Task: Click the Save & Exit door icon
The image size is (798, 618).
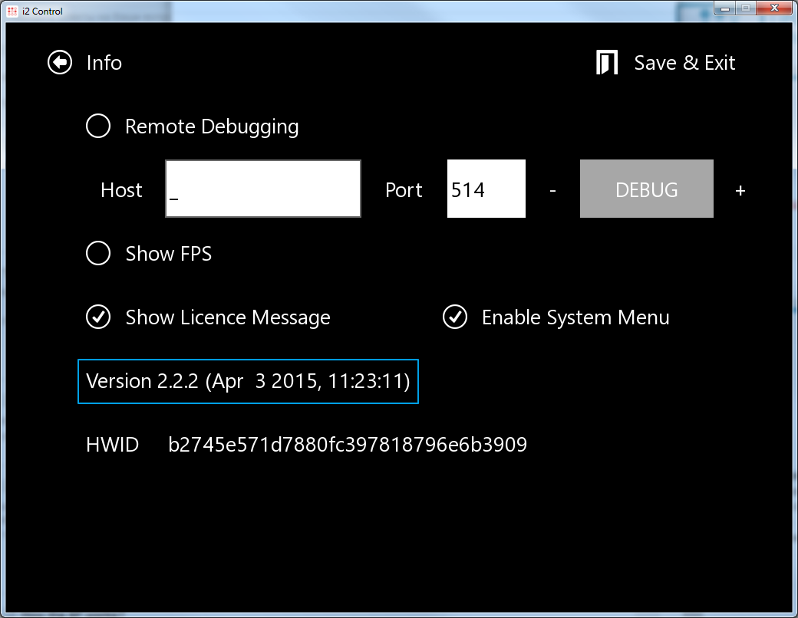Action: (607, 63)
